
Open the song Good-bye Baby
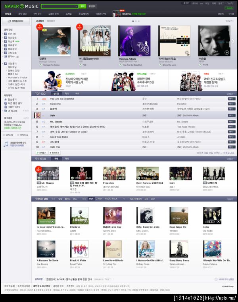click(x=59, y=137)
